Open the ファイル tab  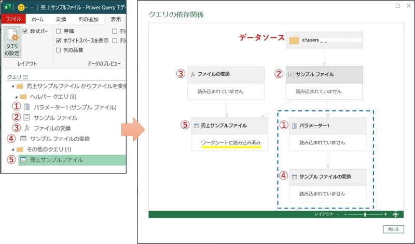(13, 19)
